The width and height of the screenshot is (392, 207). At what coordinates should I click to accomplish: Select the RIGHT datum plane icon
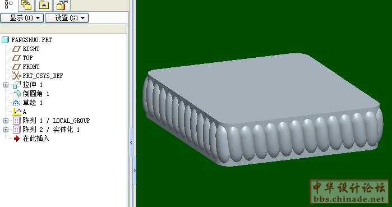pyautogui.click(x=16, y=49)
